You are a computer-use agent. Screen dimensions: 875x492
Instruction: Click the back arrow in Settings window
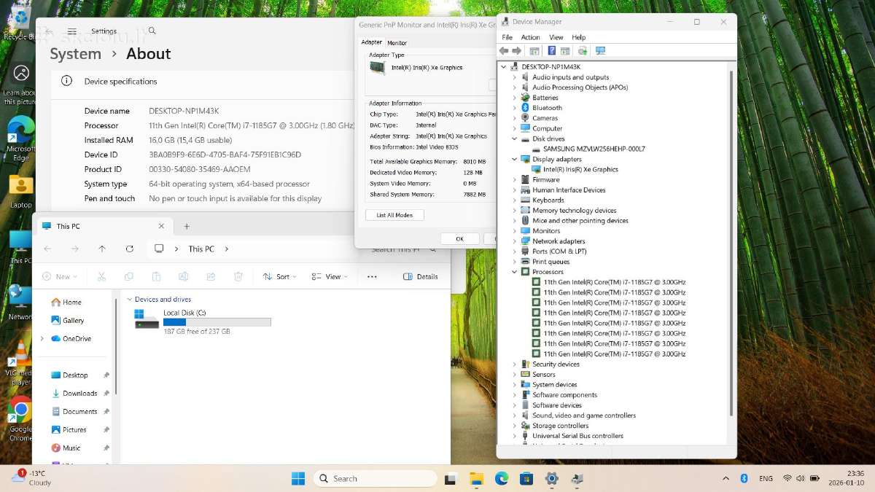[48, 31]
